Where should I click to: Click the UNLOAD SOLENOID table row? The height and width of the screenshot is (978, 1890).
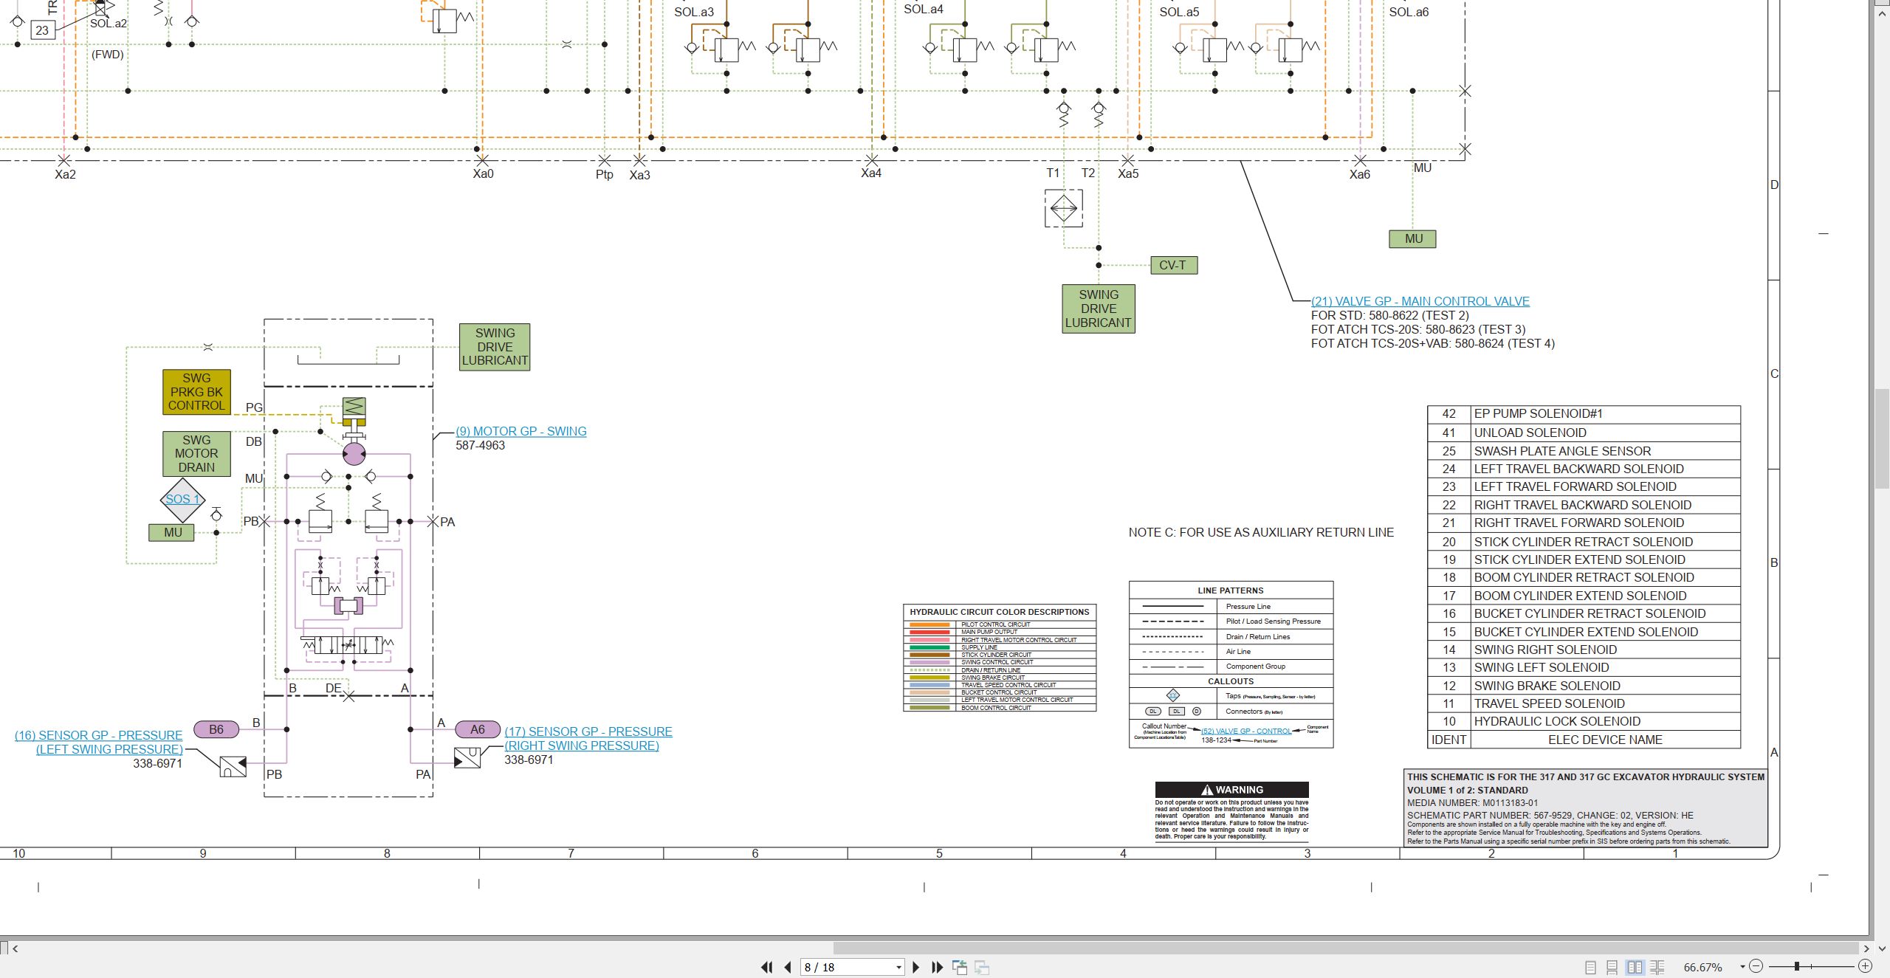[1584, 433]
